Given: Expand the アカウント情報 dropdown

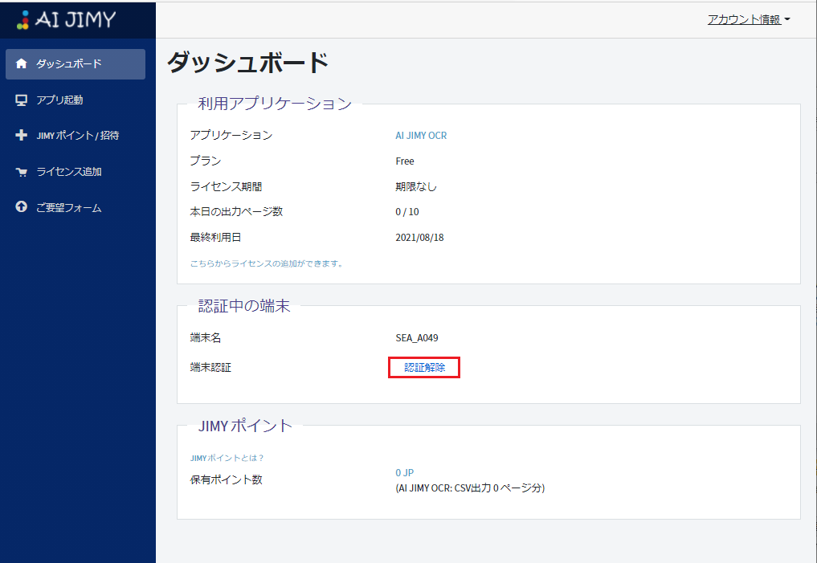Looking at the screenshot, I should click(749, 20).
